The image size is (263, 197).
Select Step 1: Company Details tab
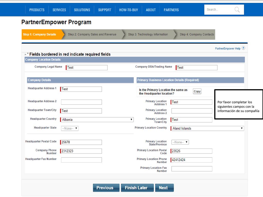42,34
